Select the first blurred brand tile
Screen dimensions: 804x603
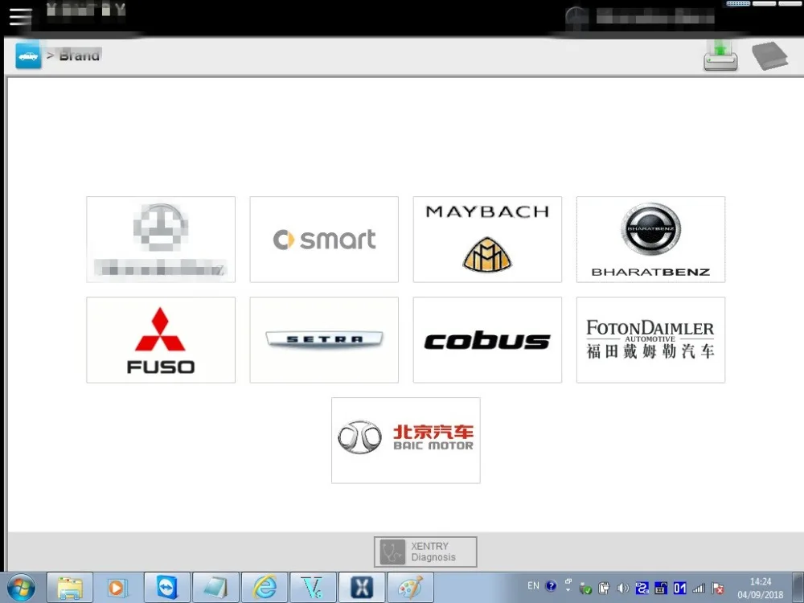(x=161, y=240)
